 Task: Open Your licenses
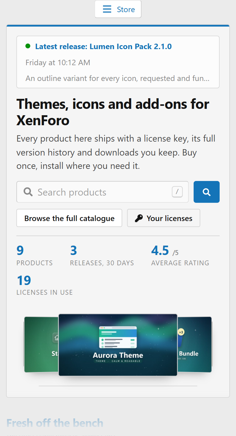click(x=164, y=218)
